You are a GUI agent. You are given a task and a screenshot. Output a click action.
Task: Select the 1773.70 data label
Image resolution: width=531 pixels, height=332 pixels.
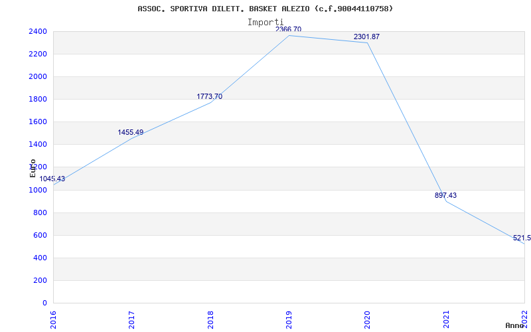210,96
